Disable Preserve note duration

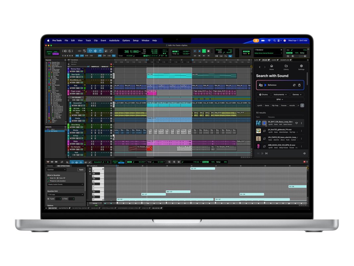48,181
